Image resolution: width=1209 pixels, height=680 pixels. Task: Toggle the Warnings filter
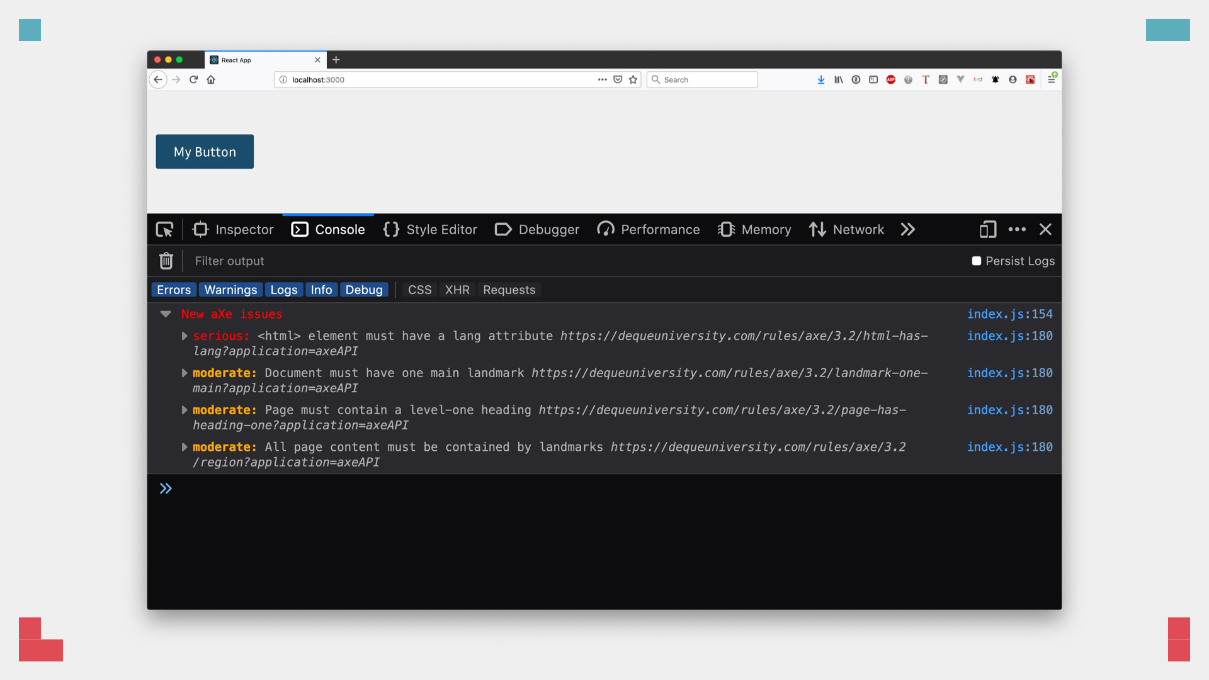click(x=231, y=290)
